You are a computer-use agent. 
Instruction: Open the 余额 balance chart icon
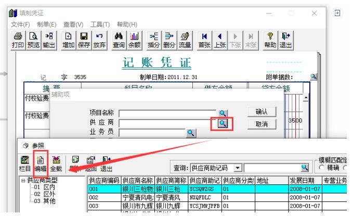134,40
